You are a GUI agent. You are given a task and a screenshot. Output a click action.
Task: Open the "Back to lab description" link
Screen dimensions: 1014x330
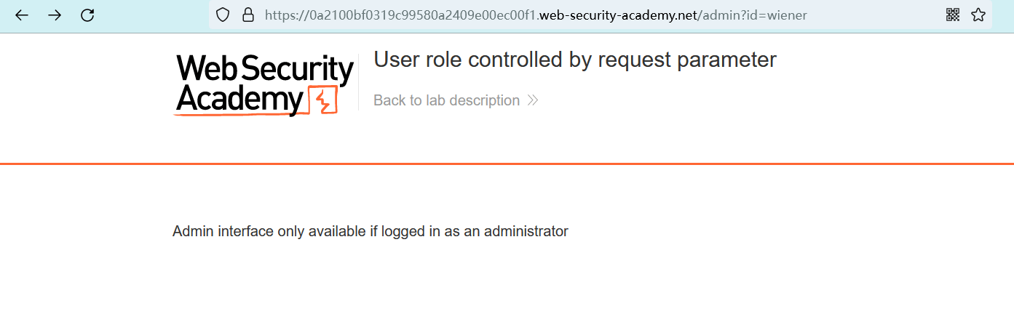[446, 100]
